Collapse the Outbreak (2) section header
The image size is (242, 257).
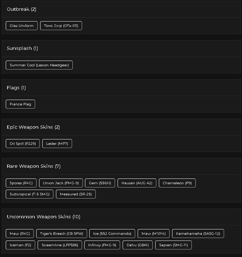tap(121, 9)
